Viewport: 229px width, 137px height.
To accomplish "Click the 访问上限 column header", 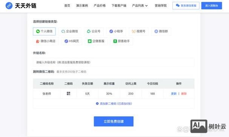I will 131,84.
